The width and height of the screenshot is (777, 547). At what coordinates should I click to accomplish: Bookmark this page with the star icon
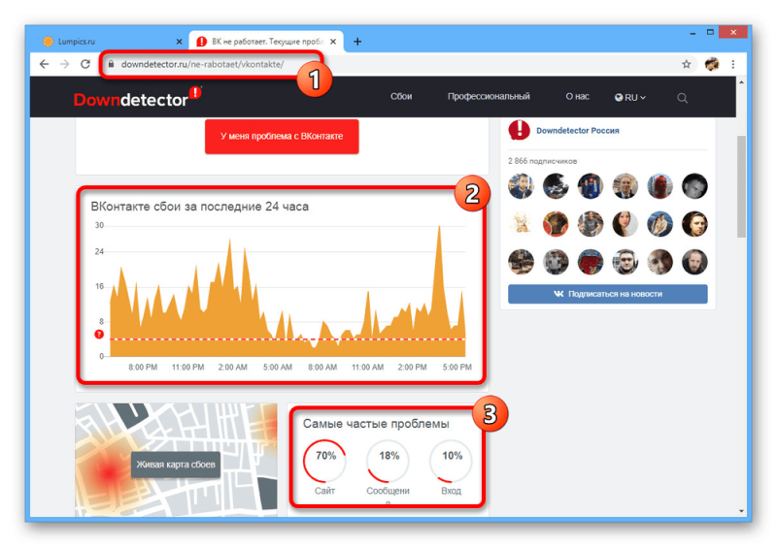[x=687, y=64]
